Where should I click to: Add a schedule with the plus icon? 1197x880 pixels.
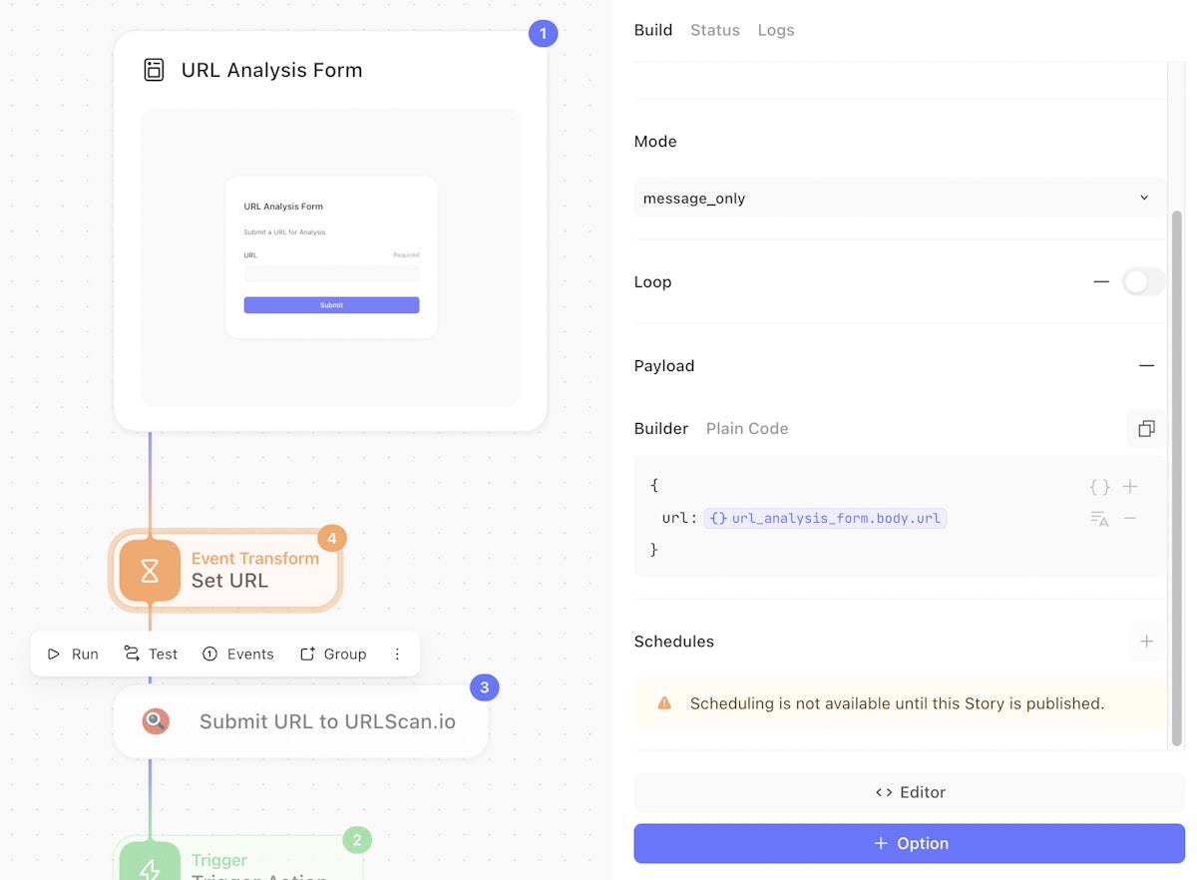pyautogui.click(x=1146, y=642)
